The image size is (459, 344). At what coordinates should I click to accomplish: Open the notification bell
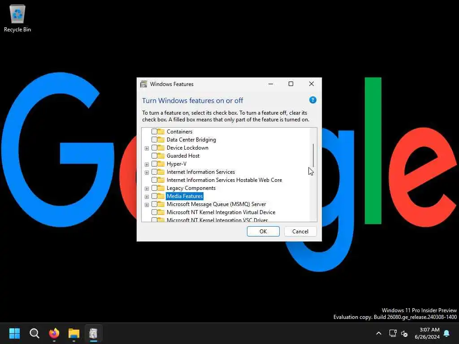[446, 333]
